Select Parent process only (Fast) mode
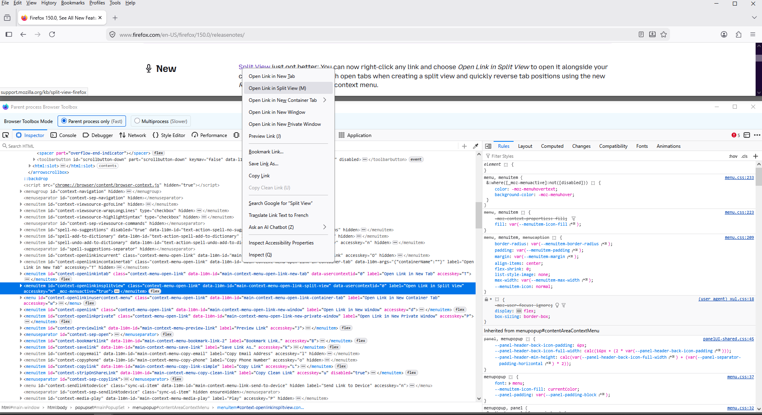The image size is (762, 415). coord(64,121)
